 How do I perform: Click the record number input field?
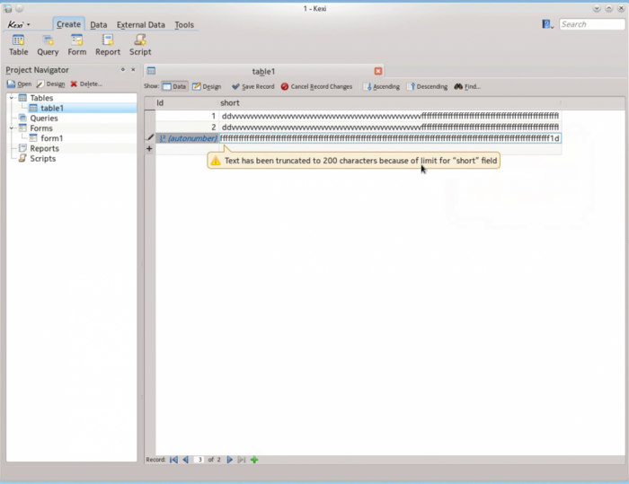tap(199, 460)
